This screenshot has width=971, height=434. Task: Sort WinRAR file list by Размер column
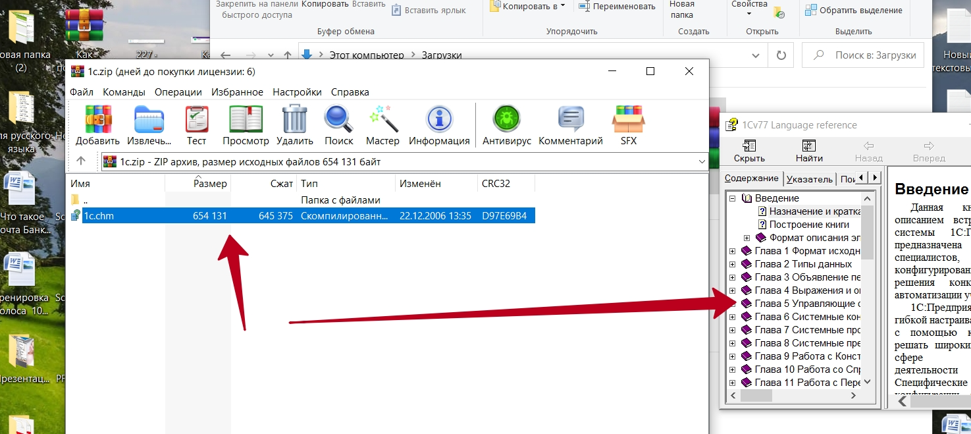pos(197,184)
